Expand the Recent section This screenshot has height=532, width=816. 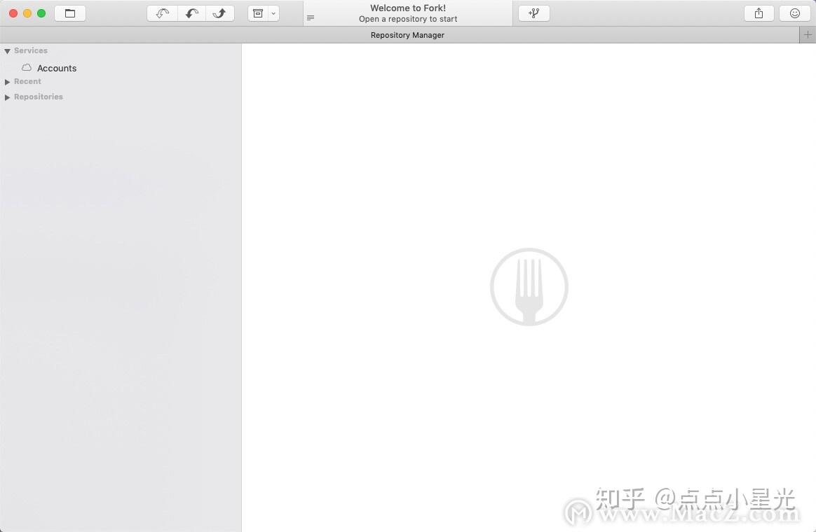pyautogui.click(x=7, y=81)
